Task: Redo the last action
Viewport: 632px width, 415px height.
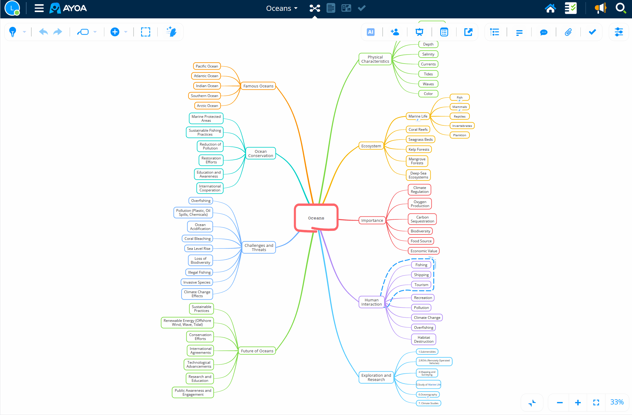Action: (x=58, y=32)
